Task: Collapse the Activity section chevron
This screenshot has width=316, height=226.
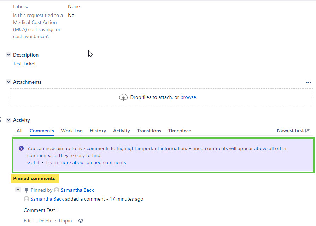Action: coord(8,120)
